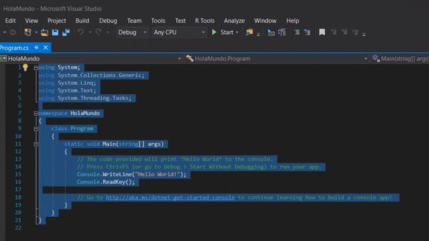The image size is (429, 241).
Task: Click 'using System.Threading.Tasks;' on line 5
Action: point(85,98)
